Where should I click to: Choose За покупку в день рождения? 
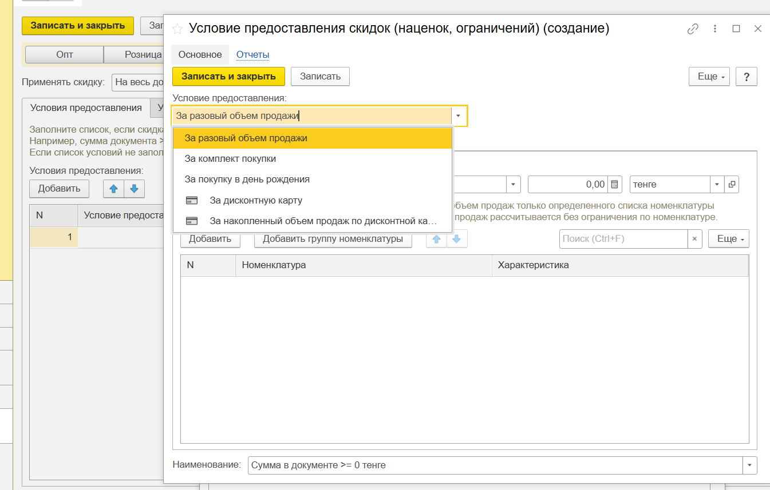pyautogui.click(x=247, y=180)
